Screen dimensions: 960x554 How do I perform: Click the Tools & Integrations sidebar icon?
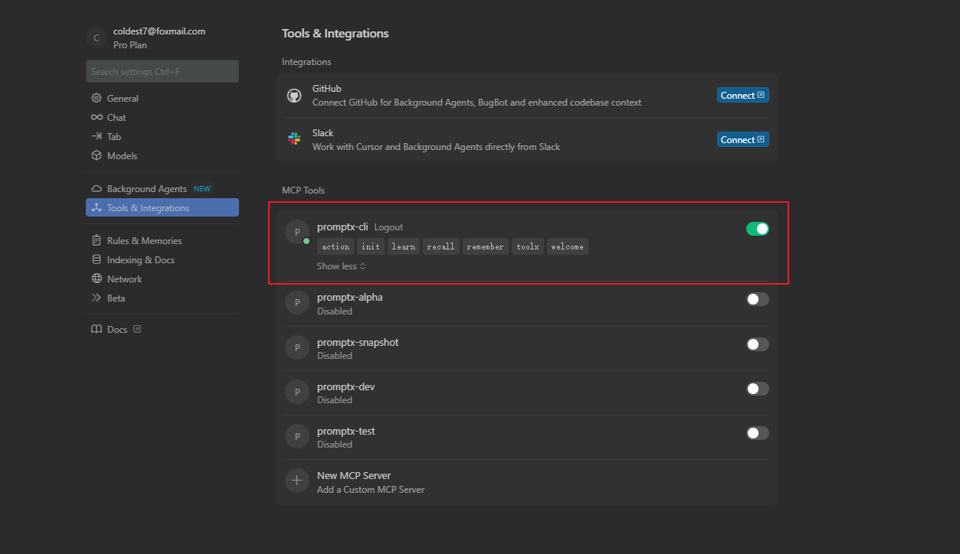[97, 207]
